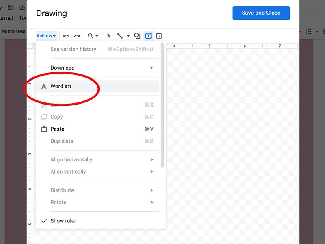Open See version history
The image size is (325, 244).
tap(73, 49)
